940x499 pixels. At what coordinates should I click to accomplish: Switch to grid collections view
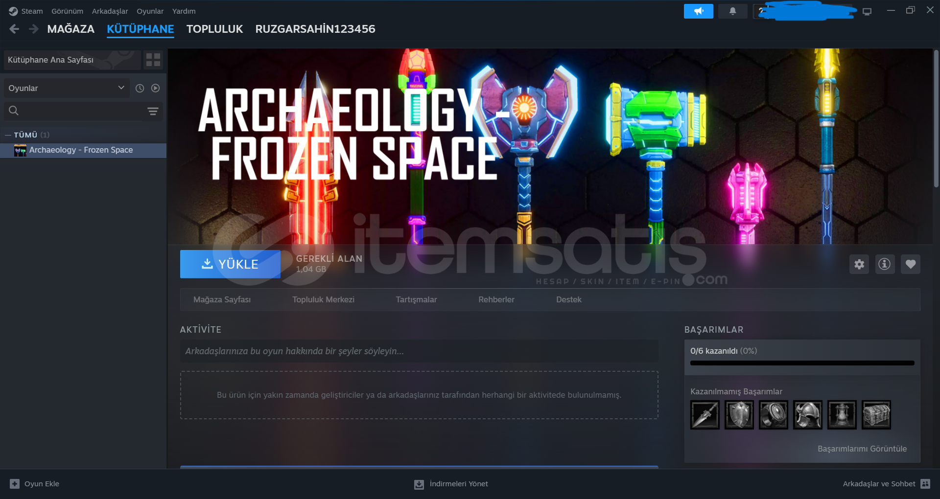click(153, 60)
